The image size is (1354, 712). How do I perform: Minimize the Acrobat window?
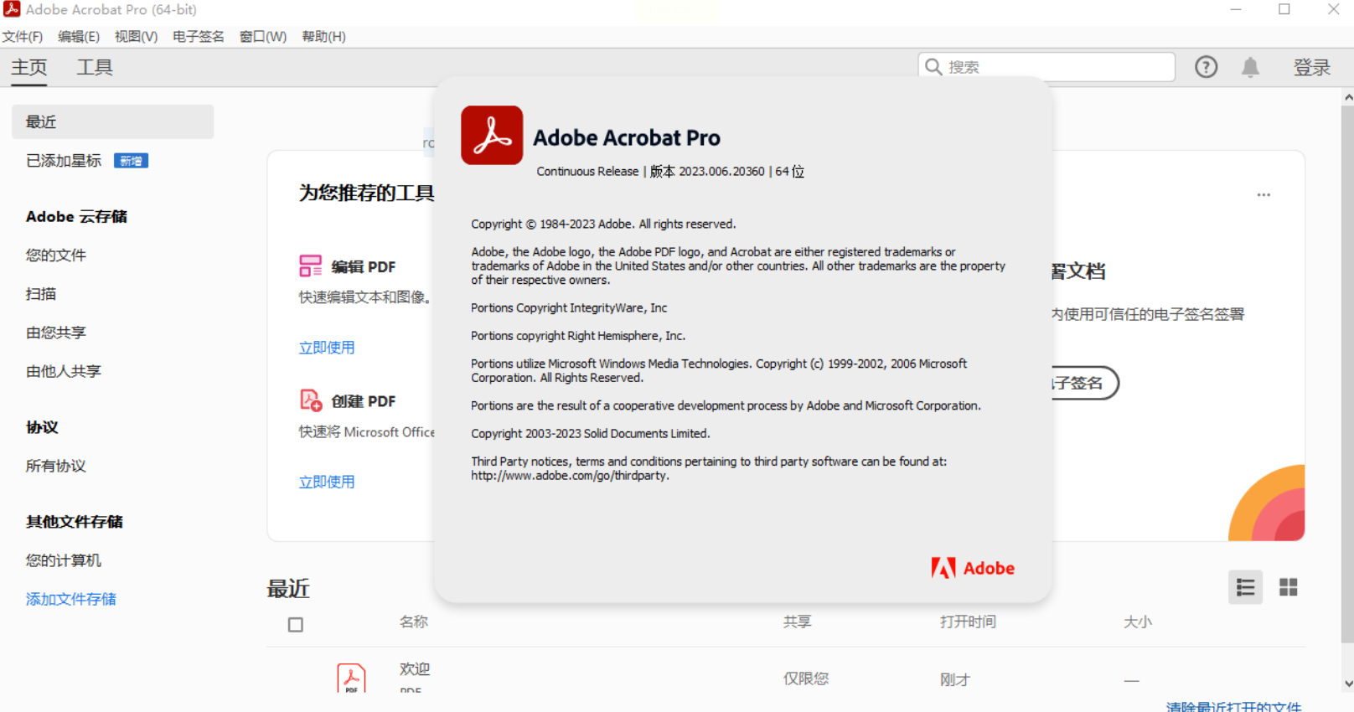click(1236, 9)
